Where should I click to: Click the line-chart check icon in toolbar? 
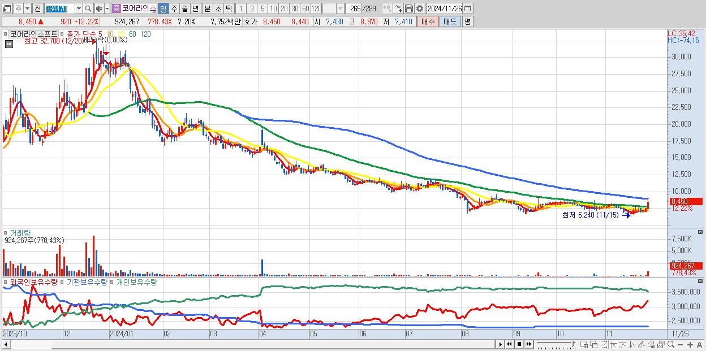398,8
